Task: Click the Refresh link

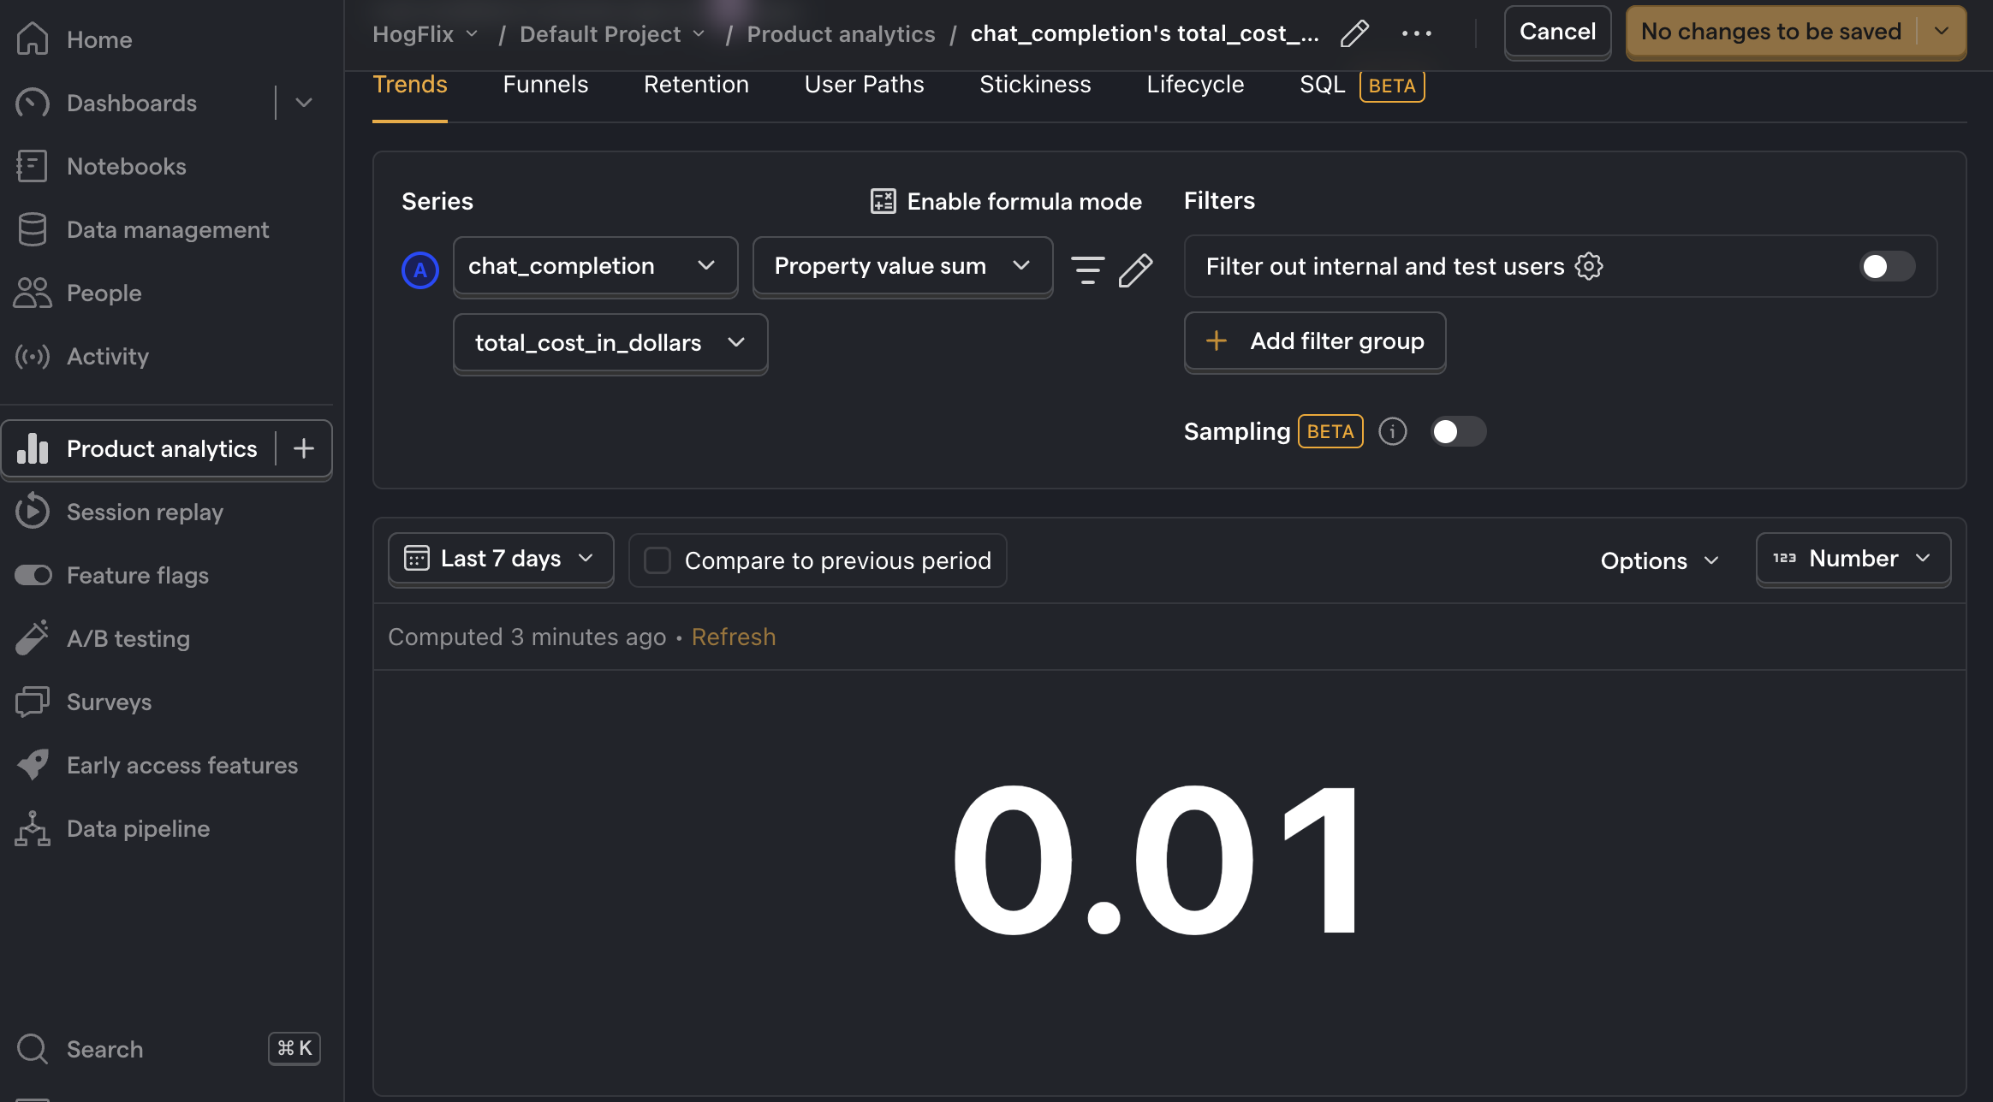Action: (x=734, y=637)
